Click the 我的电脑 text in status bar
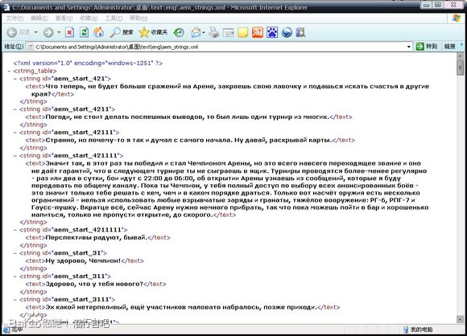This screenshot has height=336, width=467. [421, 330]
